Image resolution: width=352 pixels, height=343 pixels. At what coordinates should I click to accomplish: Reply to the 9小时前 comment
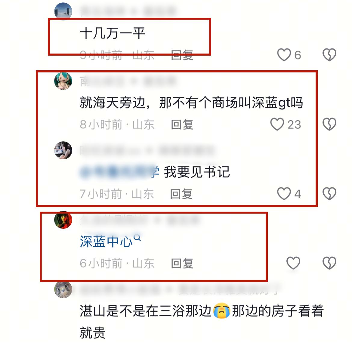182,55
